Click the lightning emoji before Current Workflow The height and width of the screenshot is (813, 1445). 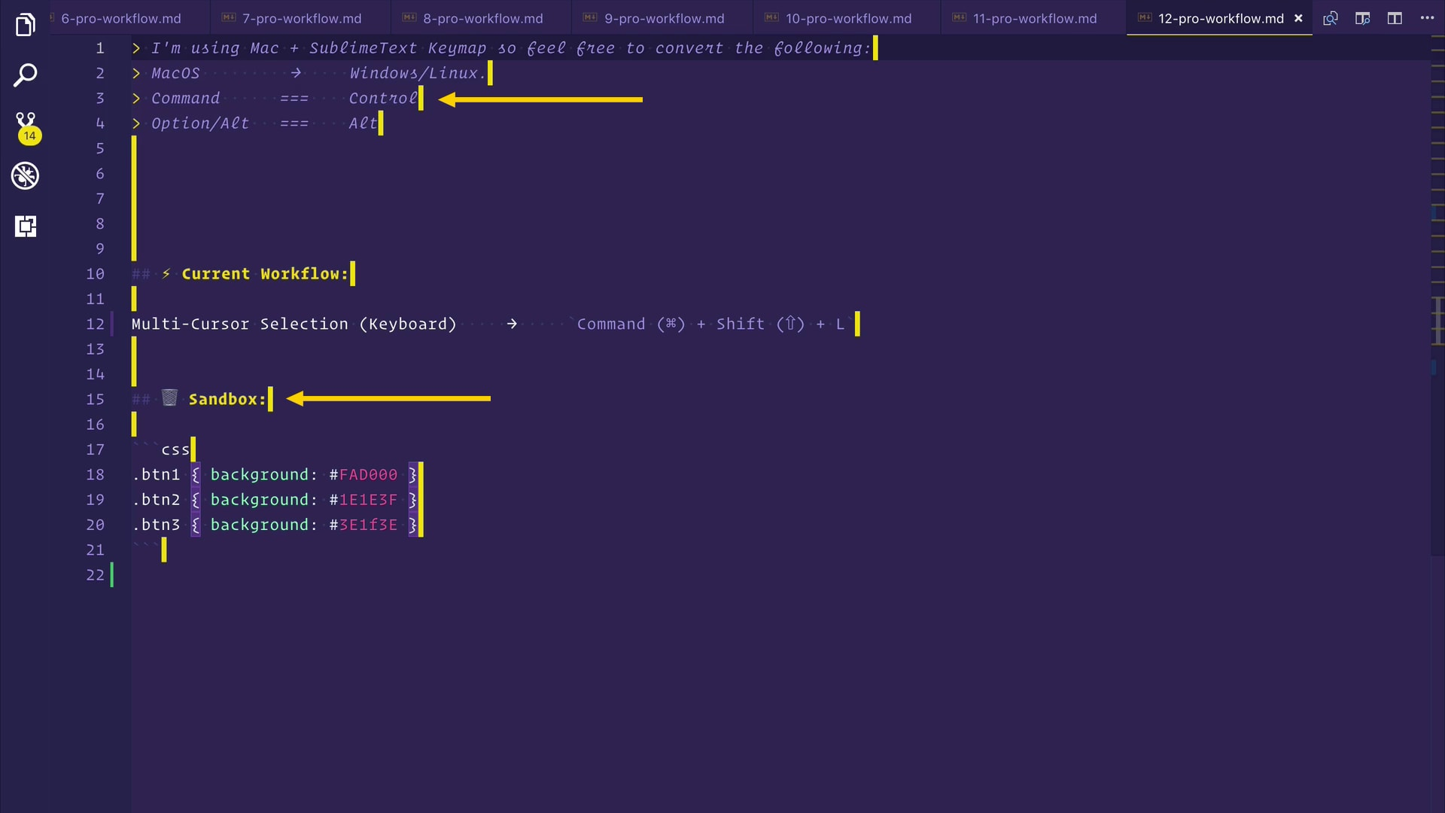click(166, 274)
